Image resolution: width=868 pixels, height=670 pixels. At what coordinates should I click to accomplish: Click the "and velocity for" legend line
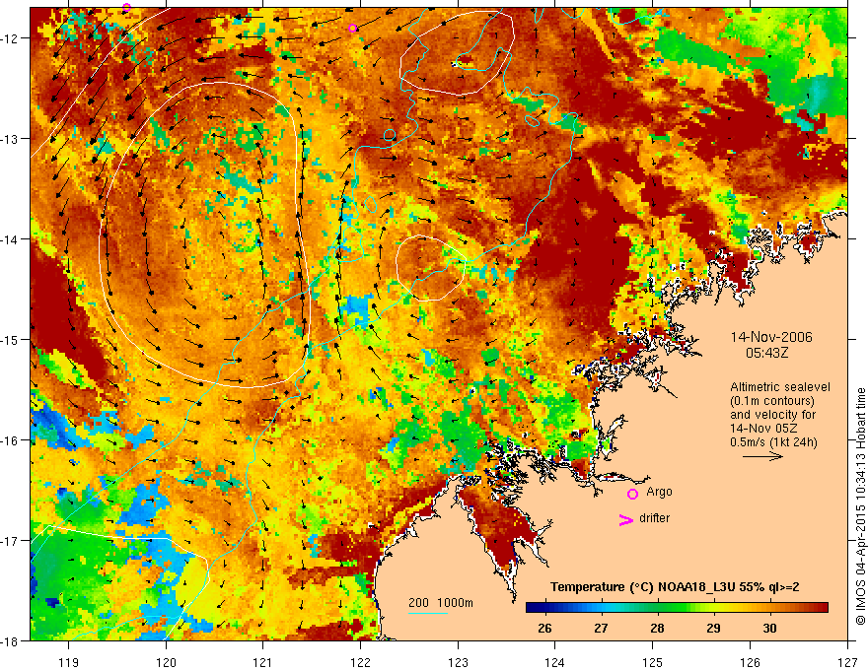pyautogui.click(x=772, y=415)
